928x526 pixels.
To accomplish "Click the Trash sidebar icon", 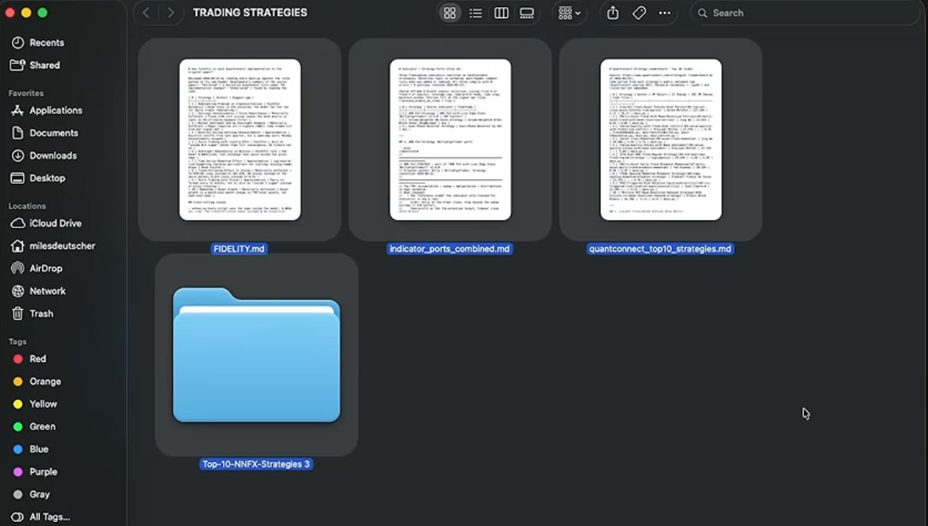I will pyautogui.click(x=17, y=313).
